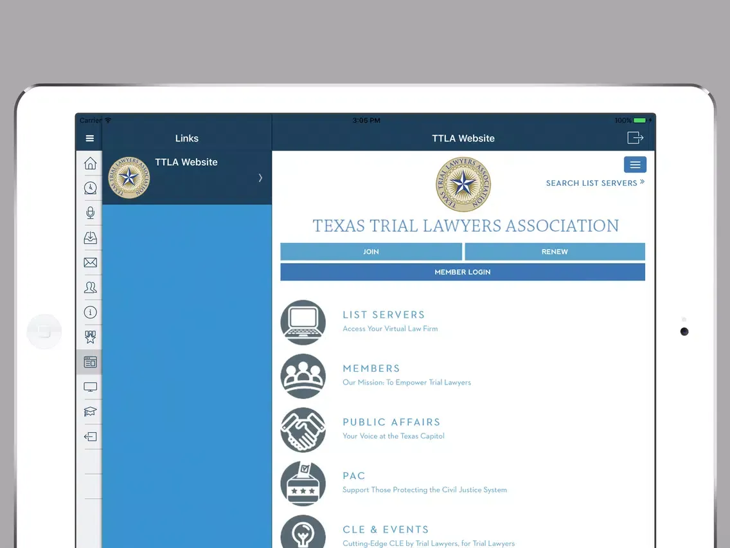This screenshot has height=548, width=730.
Task: Tap the 3:05 PM clock in status bar
Action: 366,120
